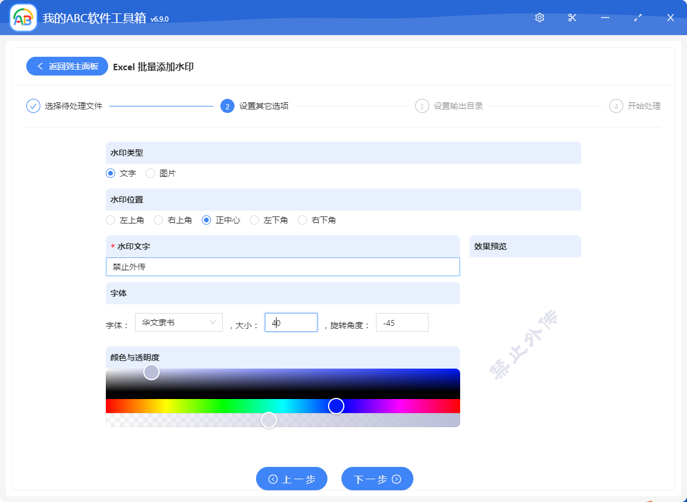Click the 旋转角度 input field

click(x=402, y=322)
